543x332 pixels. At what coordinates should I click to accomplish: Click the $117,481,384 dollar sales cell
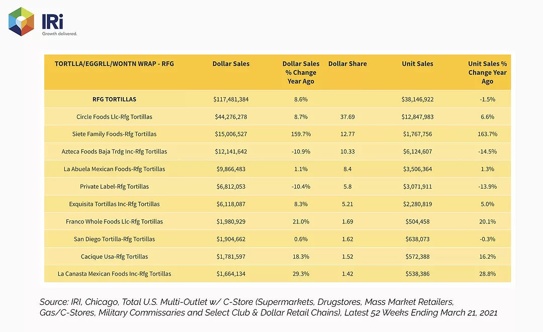pos(231,100)
